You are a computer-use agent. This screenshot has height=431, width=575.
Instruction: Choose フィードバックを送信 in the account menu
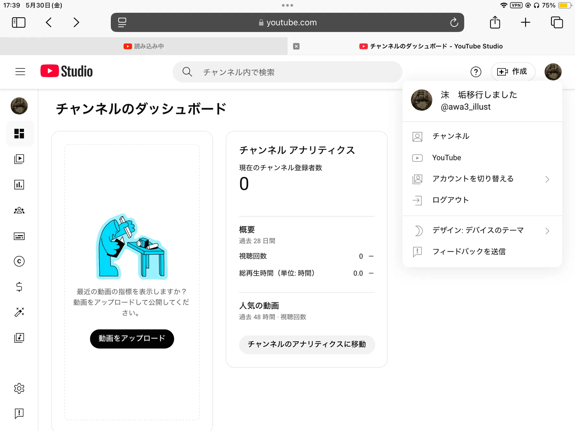(x=482, y=252)
